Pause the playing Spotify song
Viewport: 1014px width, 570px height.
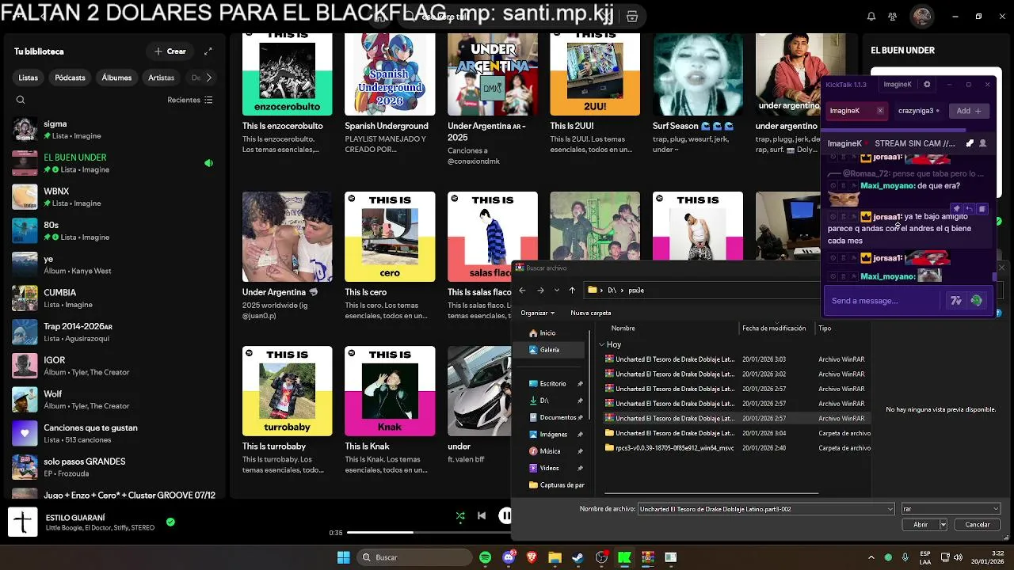coord(505,515)
